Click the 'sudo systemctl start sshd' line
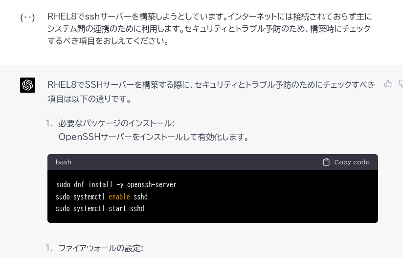This screenshot has width=403, height=258. [100, 209]
